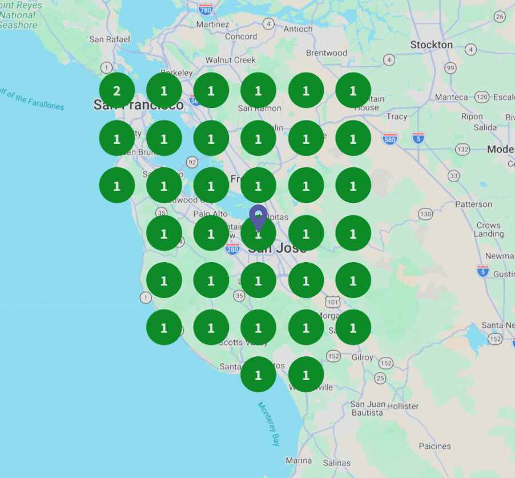Screen dimensions: 515x478
Task: Click green marker just above San Ramon label
Action: pos(259,91)
